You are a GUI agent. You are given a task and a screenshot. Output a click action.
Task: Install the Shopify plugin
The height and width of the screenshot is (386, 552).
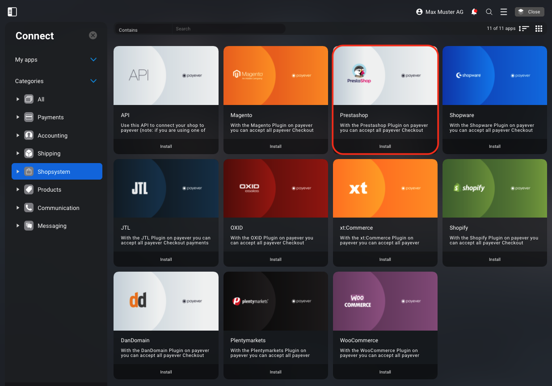[495, 260]
